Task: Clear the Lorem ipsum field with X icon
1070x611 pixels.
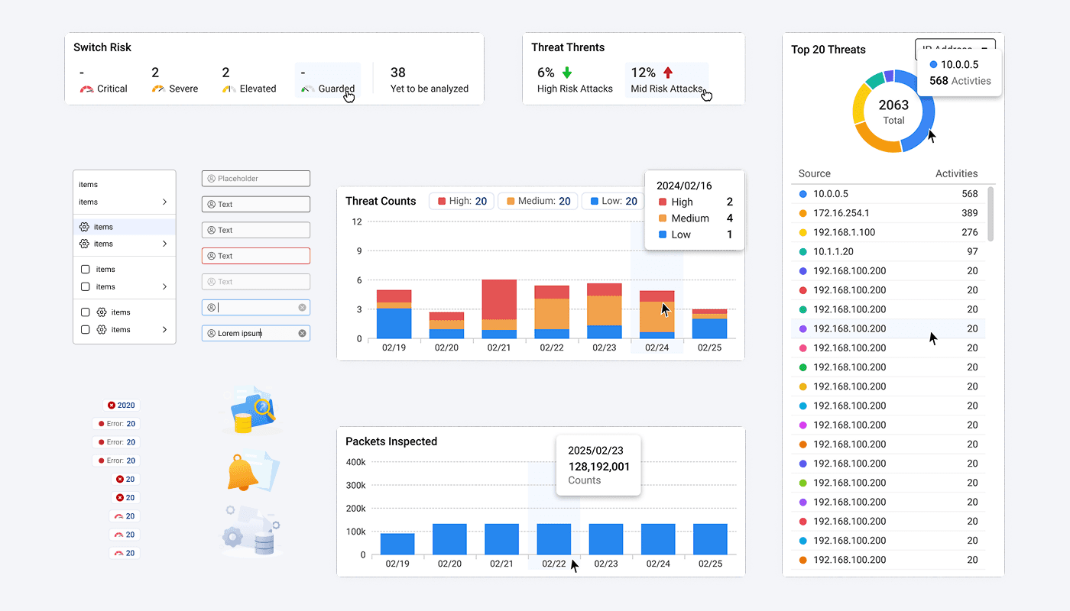Action: tap(302, 334)
